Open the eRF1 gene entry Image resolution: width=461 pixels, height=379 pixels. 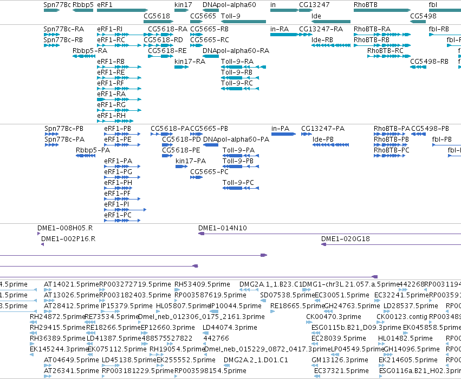coord(105,5)
